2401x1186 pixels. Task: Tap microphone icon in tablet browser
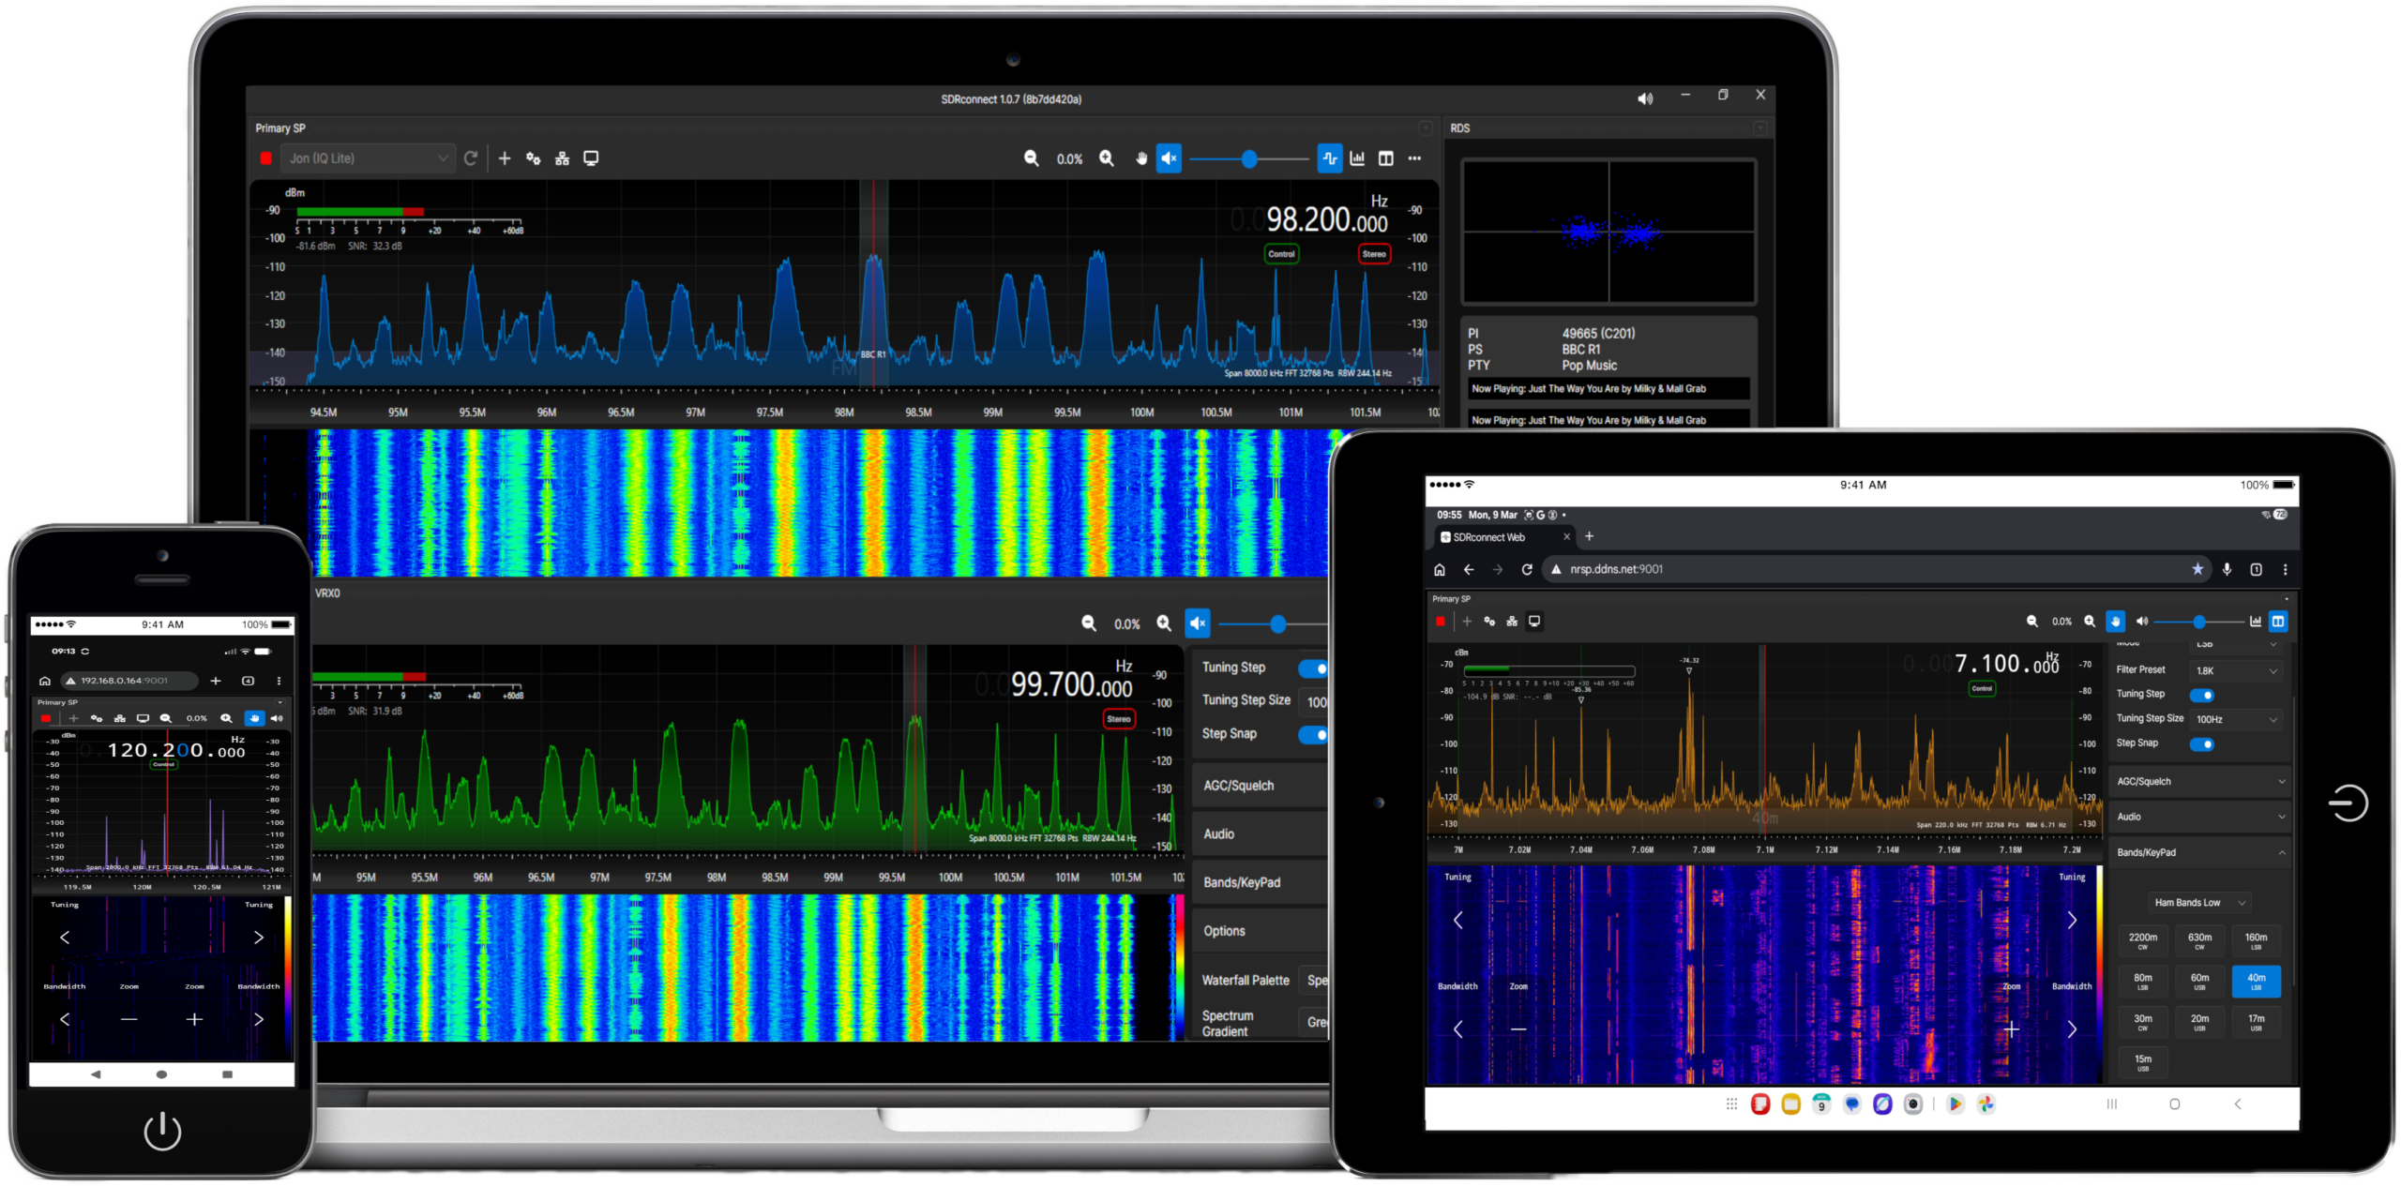pyautogui.click(x=2227, y=569)
